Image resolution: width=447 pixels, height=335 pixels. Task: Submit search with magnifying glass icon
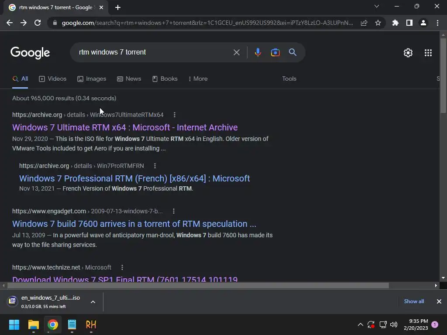[293, 52]
